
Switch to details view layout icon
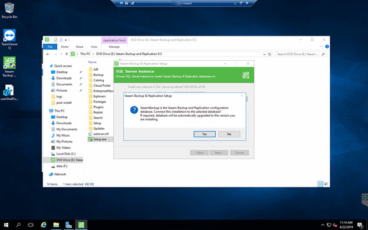(x=320, y=184)
